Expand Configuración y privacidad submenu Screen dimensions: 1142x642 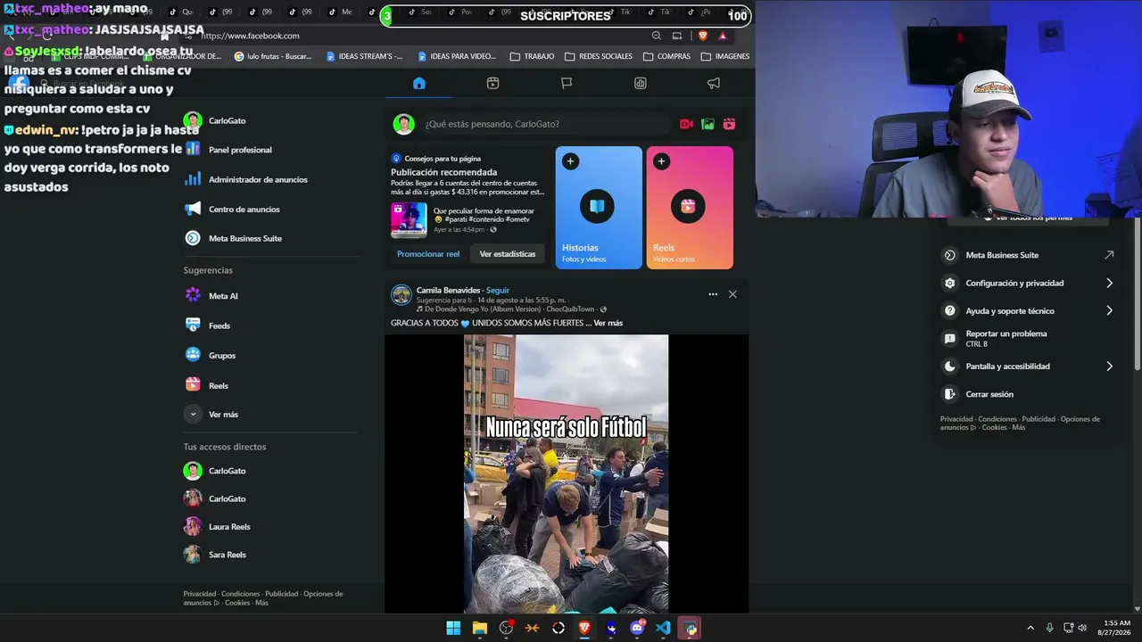[1109, 283]
